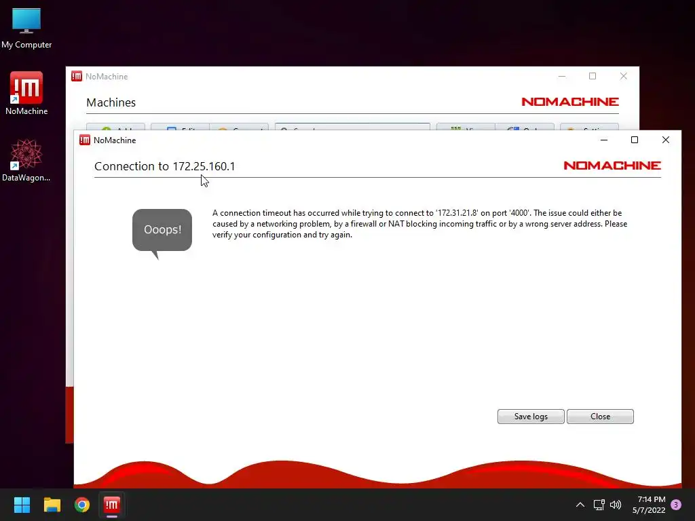Launch Google Chrome from the taskbar

[x=82, y=505]
